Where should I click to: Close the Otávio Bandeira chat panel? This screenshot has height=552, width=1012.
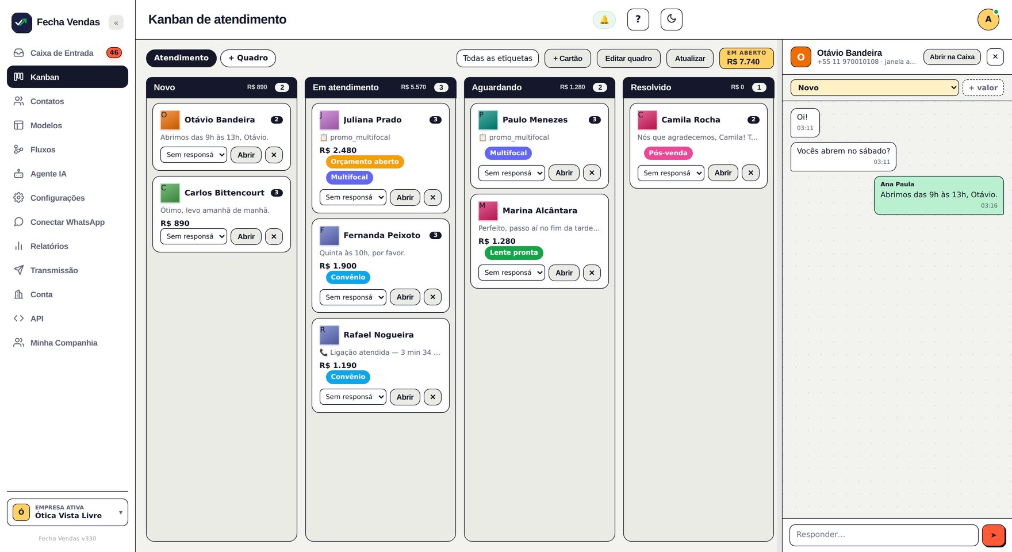point(995,57)
